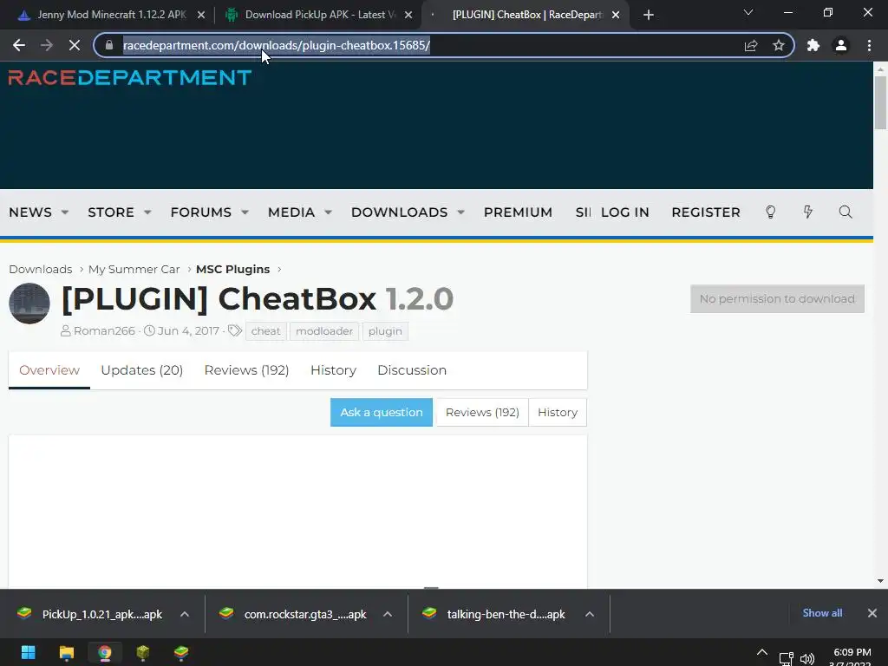Open the My Summer Car breadcrumb
888x666 pixels.
tap(134, 269)
